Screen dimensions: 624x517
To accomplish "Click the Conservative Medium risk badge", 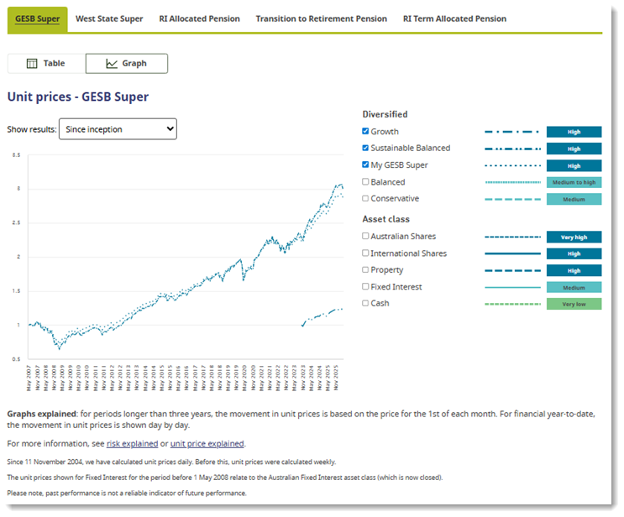I will click(x=574, y=199).
